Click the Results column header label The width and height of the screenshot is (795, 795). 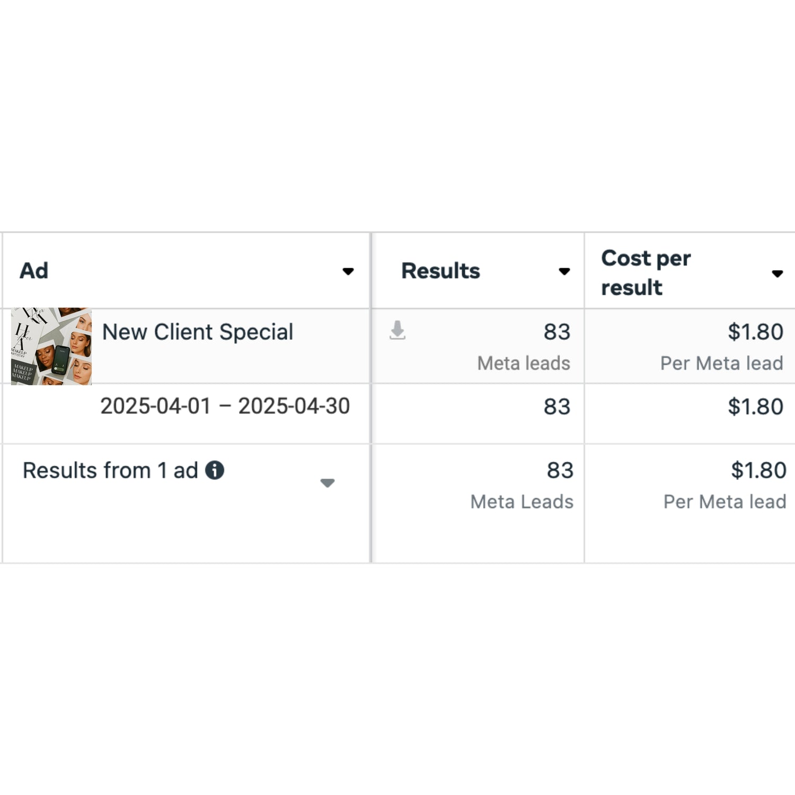click(440, 271)
